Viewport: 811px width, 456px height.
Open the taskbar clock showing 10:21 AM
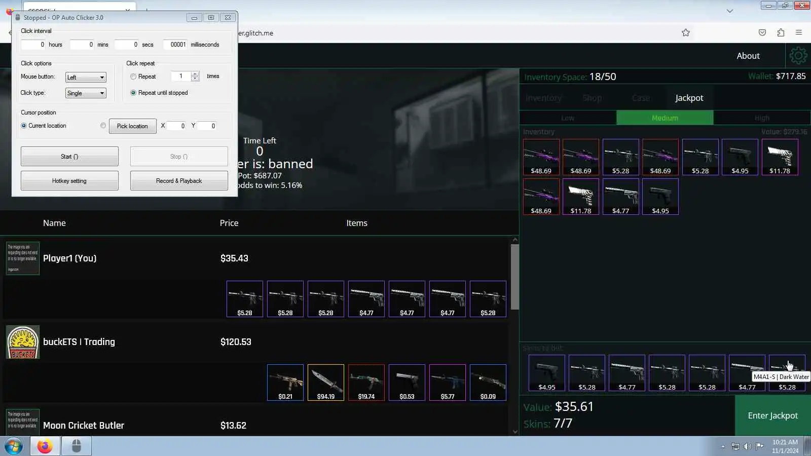[785, 446]
